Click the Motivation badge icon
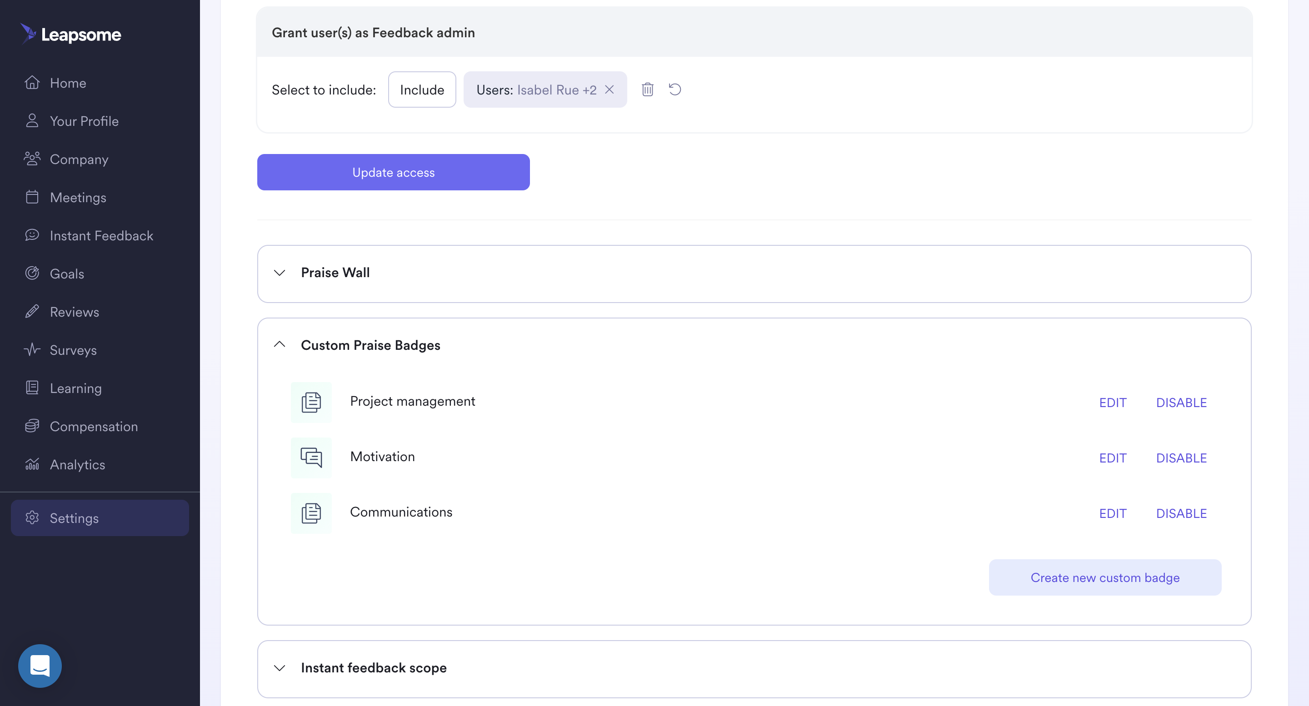 pyautogui.click(x=311, y=457)
